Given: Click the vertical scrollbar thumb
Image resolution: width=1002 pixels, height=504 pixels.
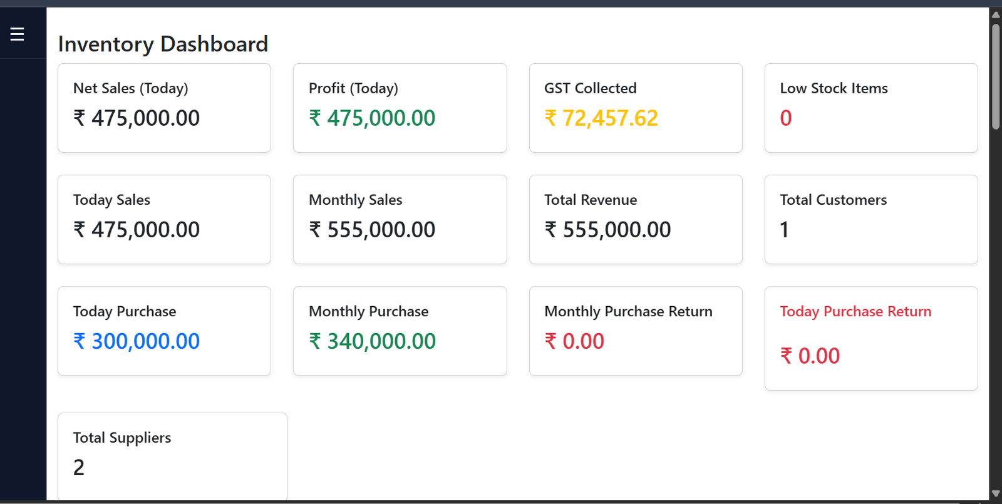Looking at the screenshot, I should coord(996,76).
